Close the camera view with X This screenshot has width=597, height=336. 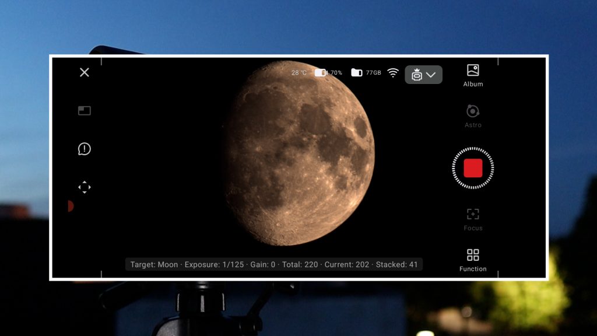tap(85, 72)
